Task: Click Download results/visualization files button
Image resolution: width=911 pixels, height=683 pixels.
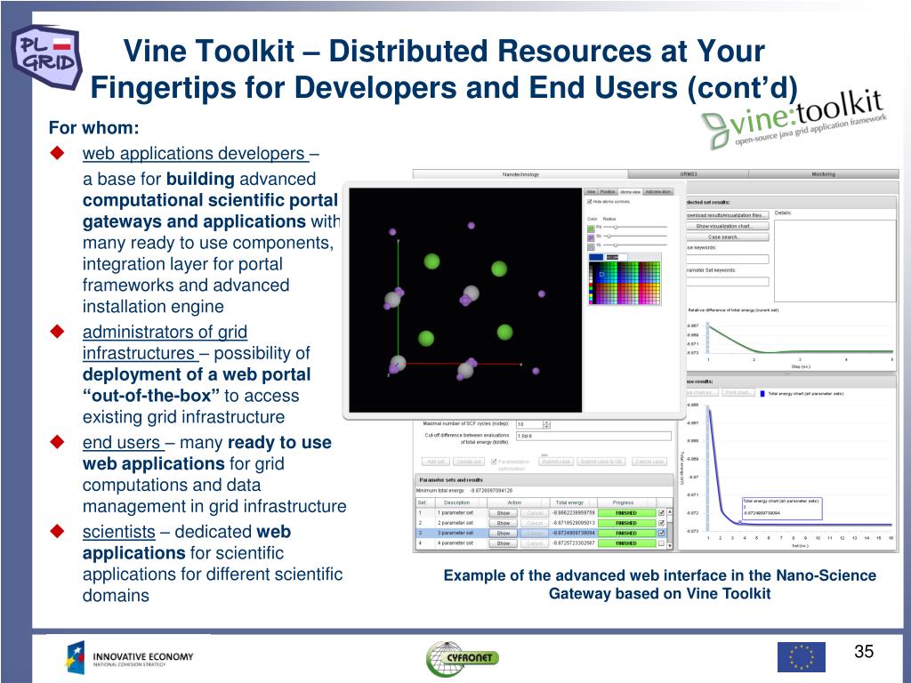Action: coord(728,215)
